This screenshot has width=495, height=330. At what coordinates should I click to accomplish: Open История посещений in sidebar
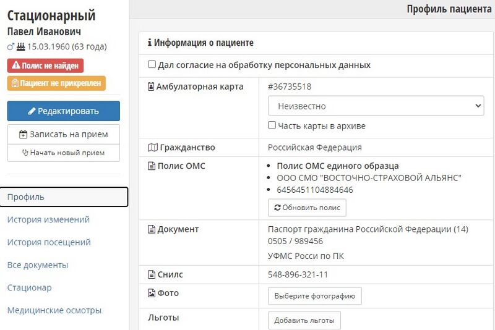point(49,242)
